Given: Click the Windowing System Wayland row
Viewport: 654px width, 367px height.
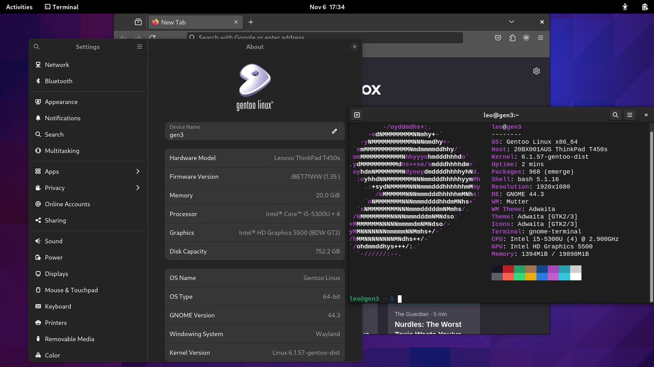Looking at the screenshot, I should click(x=255, y=334).
